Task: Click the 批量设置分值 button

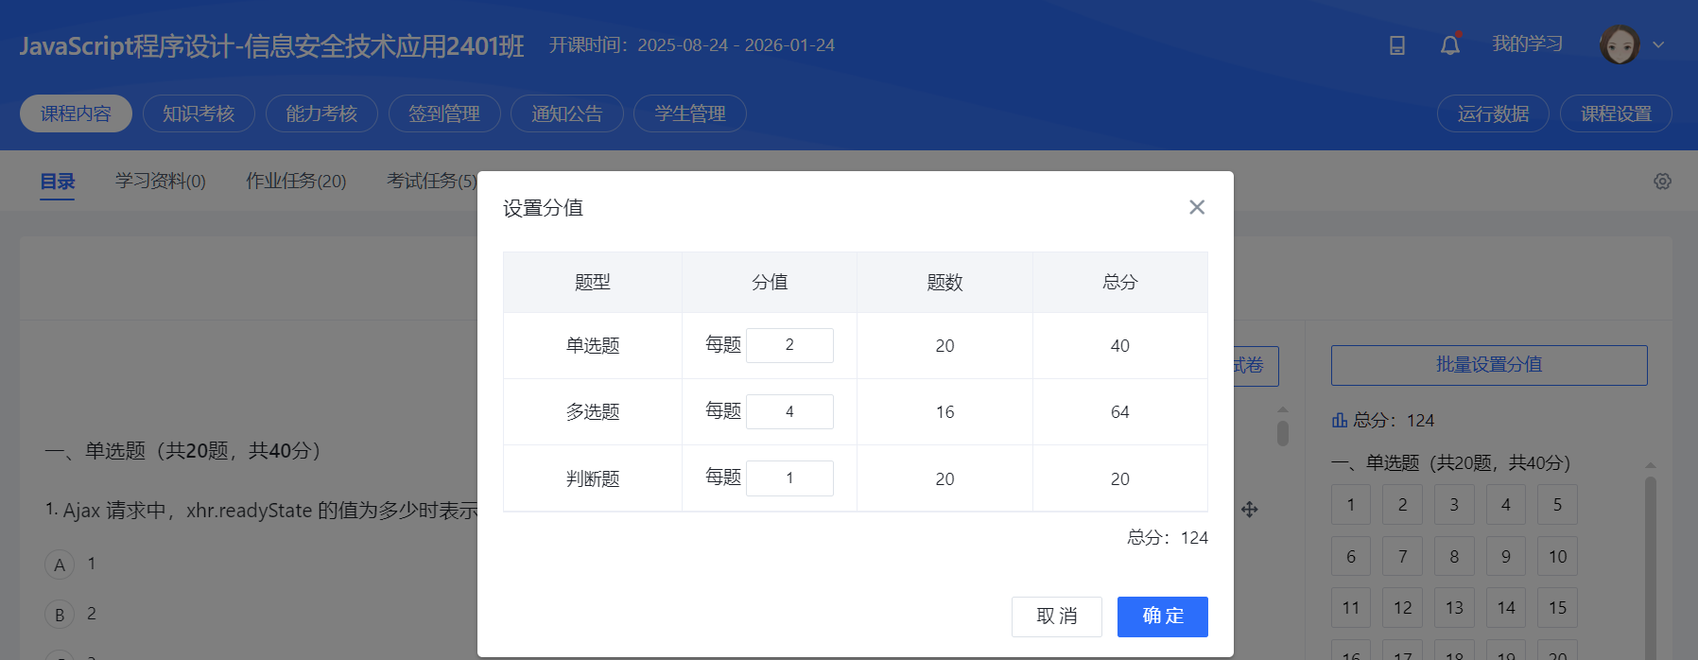Action: click(1489, 365)
